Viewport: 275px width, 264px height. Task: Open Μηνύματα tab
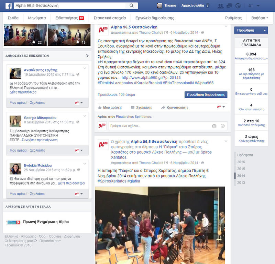coord(37,18)
